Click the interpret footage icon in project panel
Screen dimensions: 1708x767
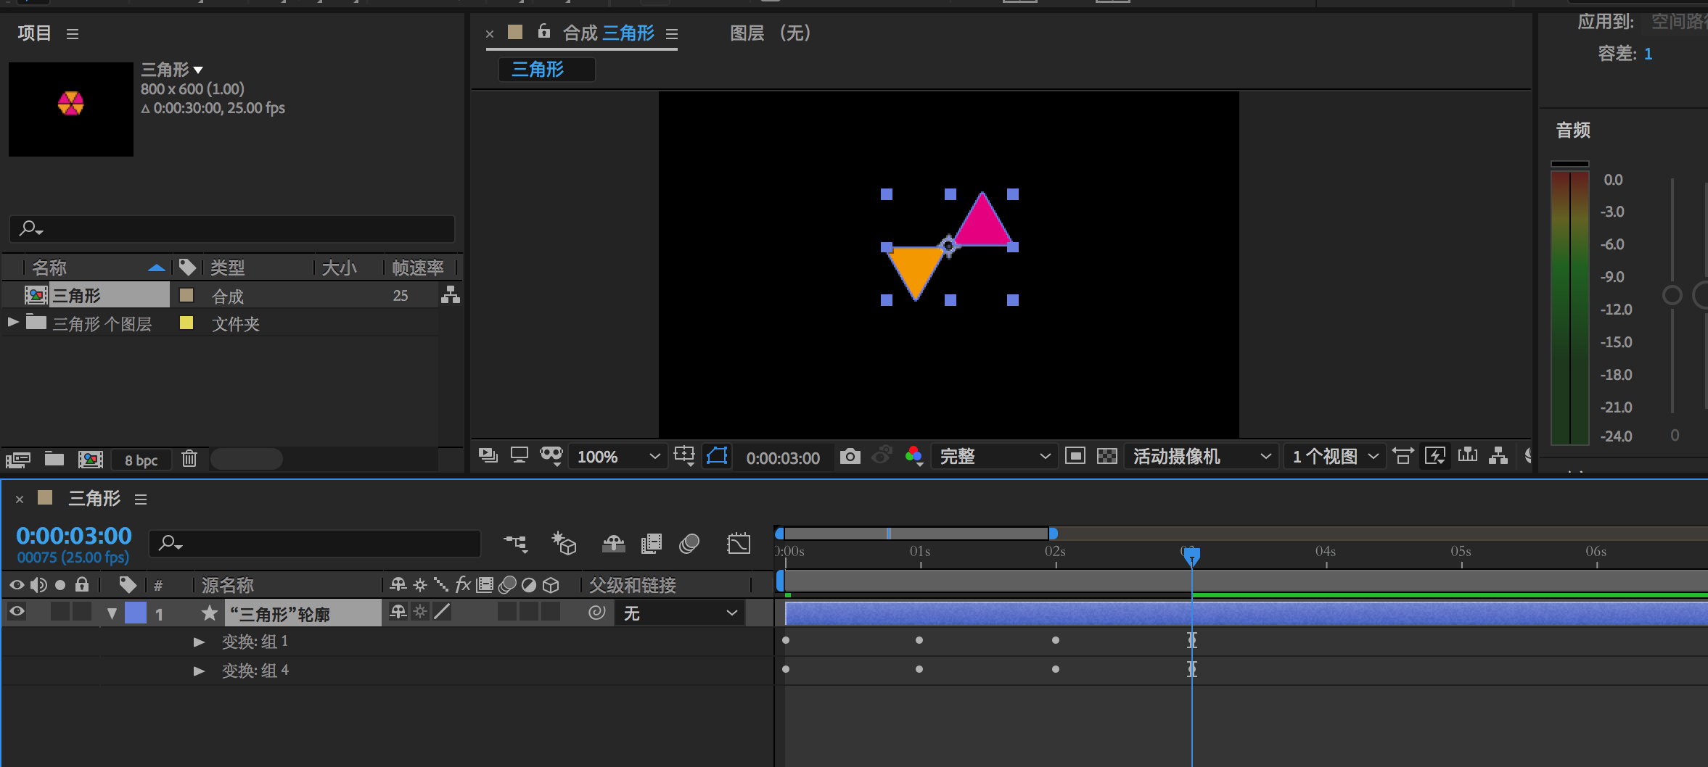18,459
